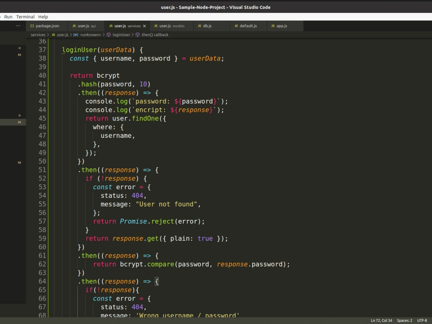Click the JS icon on default.js tab
This screenshot has width=432, height=324.
236,26
